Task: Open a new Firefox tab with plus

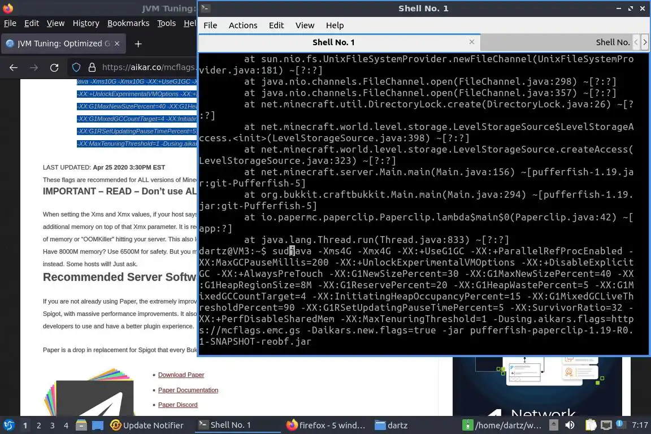Action: point(138,44)
